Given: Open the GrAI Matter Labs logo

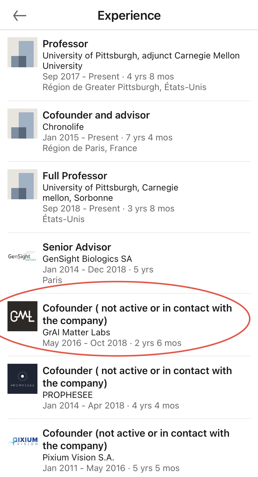Looking at the screenshot, I should click(x=22, y=316).
